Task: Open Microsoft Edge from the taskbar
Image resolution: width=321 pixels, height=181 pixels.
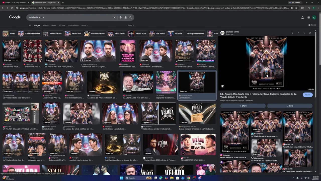Action: point(161,178)
